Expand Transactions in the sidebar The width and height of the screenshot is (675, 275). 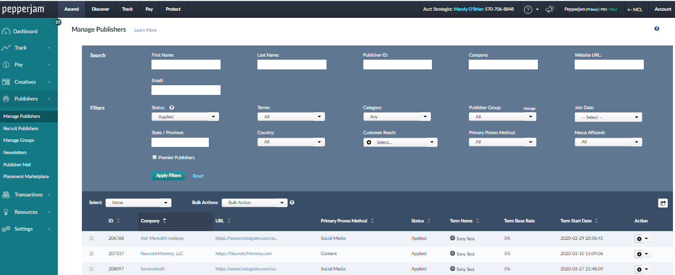[x=29, y=194]
